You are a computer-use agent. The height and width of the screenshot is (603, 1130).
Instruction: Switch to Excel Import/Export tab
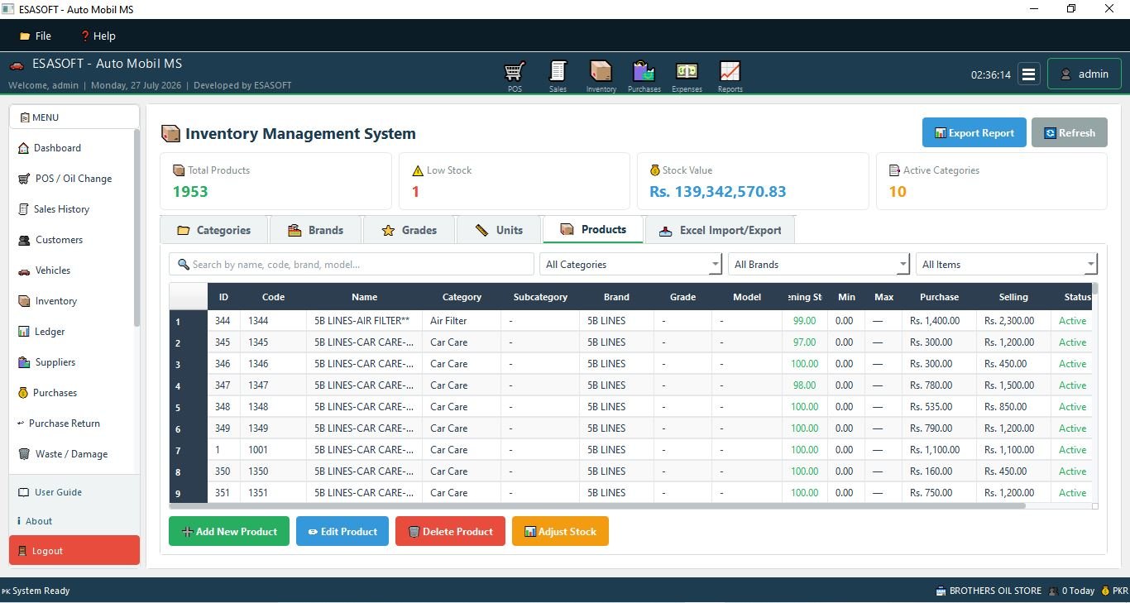click(x=720, y=230)
